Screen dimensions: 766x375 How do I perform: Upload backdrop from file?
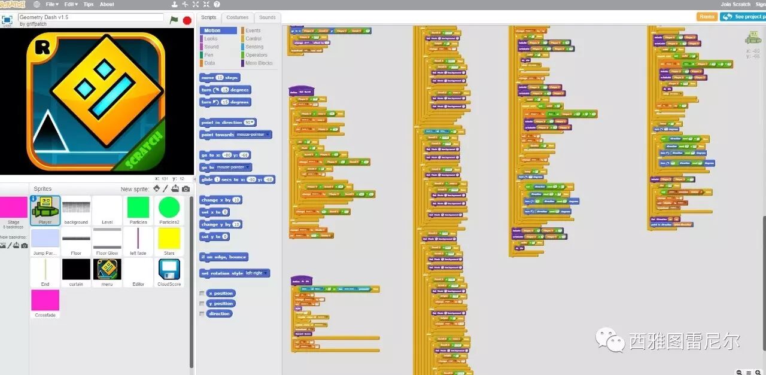point(17,245)
